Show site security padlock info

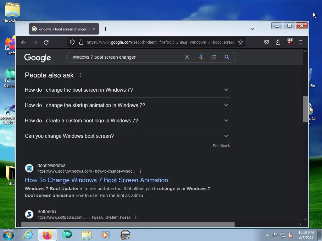(x=81, y=42)
